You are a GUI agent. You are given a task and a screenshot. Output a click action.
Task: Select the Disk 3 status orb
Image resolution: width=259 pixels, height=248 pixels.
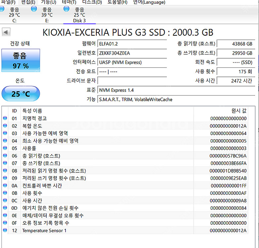(66, 9)
